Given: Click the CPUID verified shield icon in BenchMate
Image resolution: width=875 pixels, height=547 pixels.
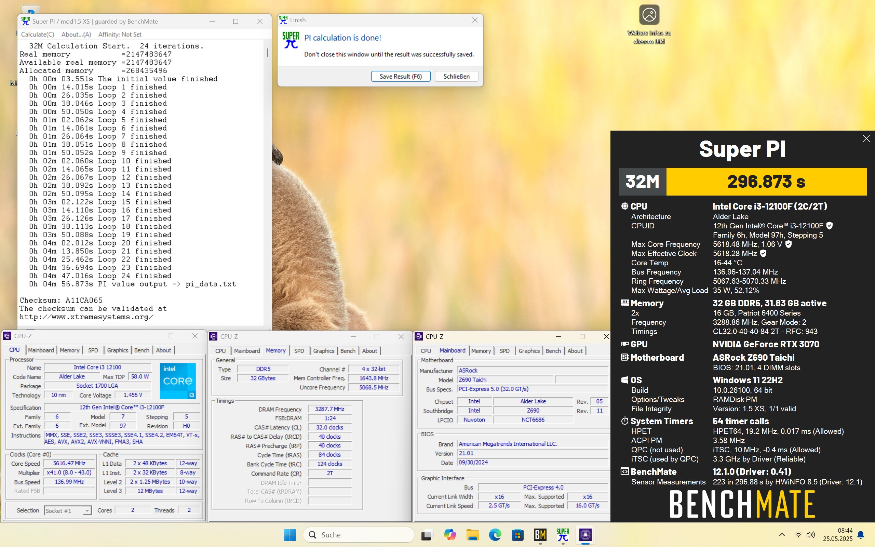Looking at the screenshot, I should click(x=830, y=226).
